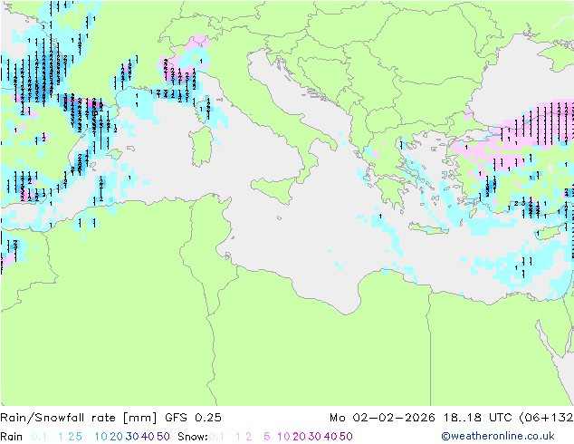The width and height of the screenshot is (574, 444).
Task: Select the Snow 5 legend color value
Action: [267, 437]
